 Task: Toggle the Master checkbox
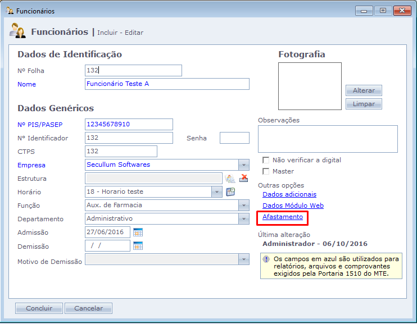pos(266,171)
